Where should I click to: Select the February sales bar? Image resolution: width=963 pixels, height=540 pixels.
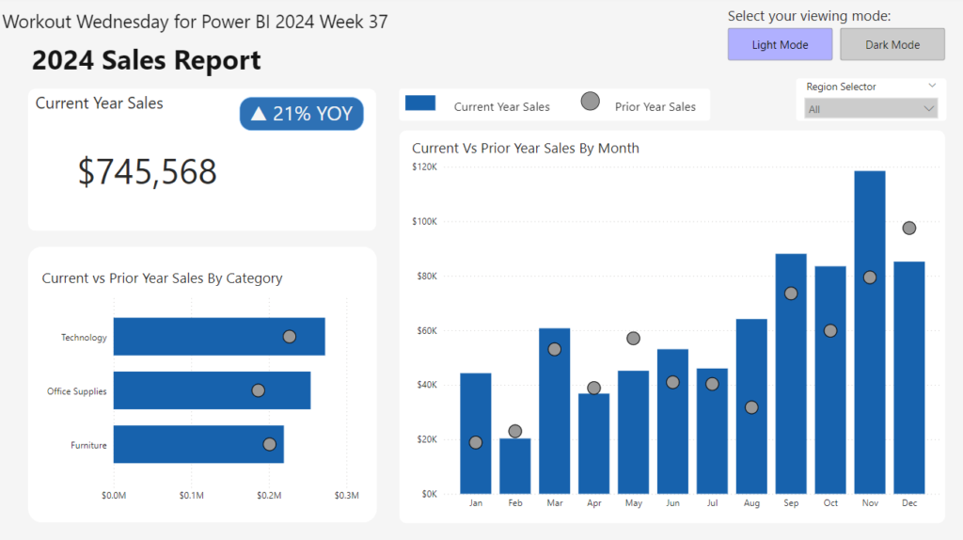[x=514, y=466]
